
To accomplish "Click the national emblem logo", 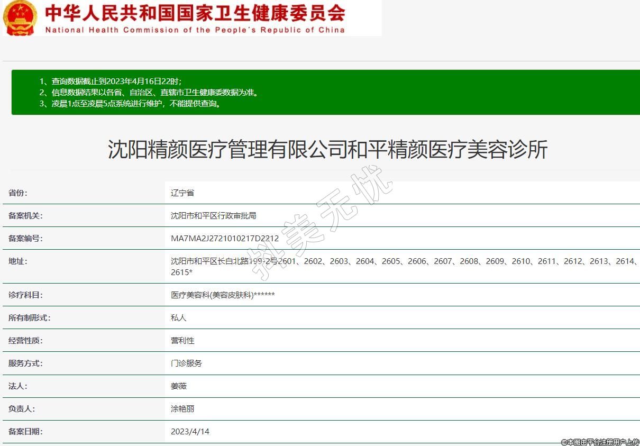I will (20, 17).
